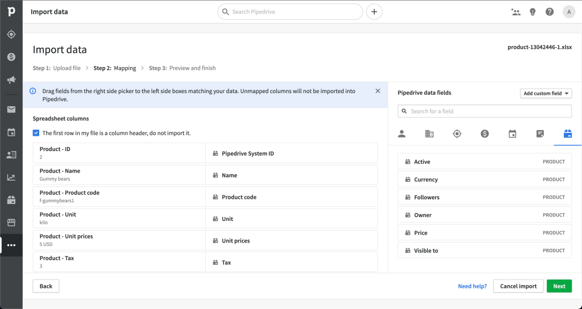
Task: Click the Pipedrive logo in sidebar
Action: click(11, 11)
